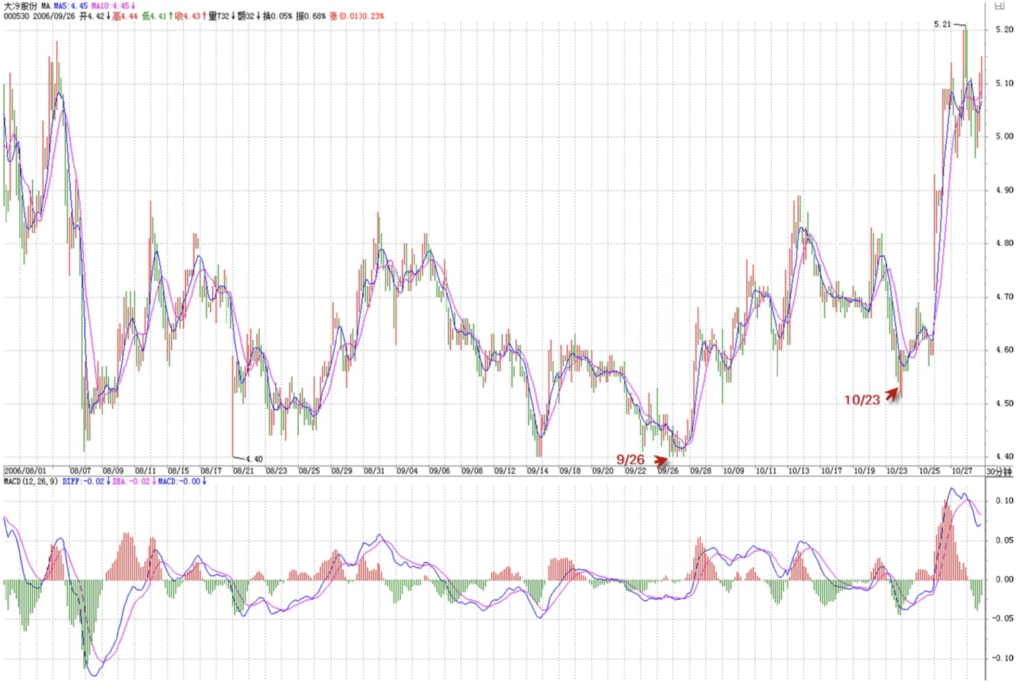Click the stock name 大冷股份

20,6
